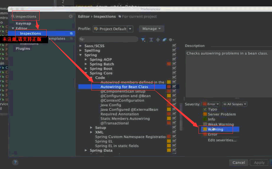Select Java Configured @ExternalBean inspection

tap(129, 109)
